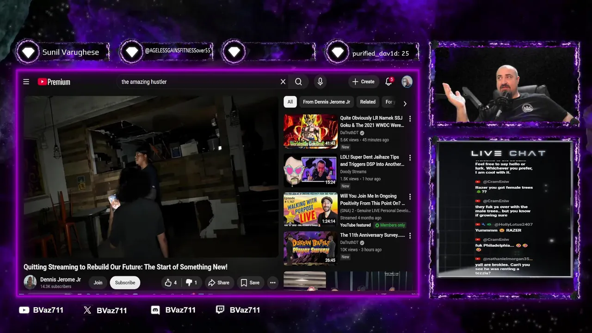The image size is (592, 333).
Task: Click the title 'Quite Obviously LR Namek SSJ'
Action: [372, 122]
